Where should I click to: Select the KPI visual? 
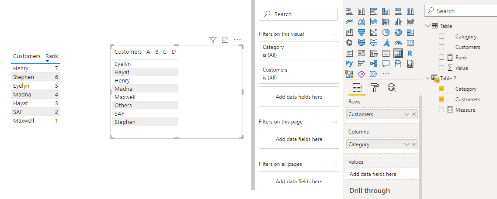361,53
